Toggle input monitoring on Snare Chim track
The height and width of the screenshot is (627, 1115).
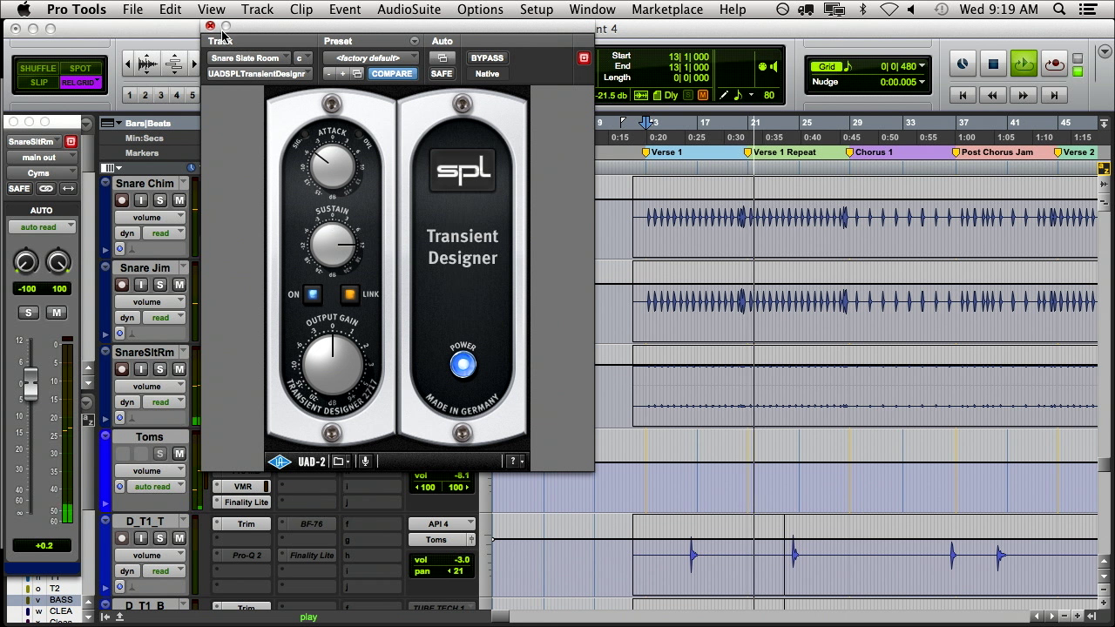[x=141, y=200]
